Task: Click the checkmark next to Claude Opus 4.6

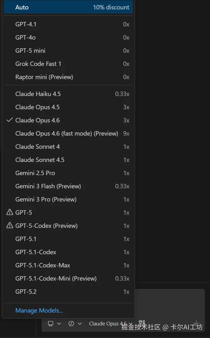Action: pyautogui.click(x=10, y=120)
